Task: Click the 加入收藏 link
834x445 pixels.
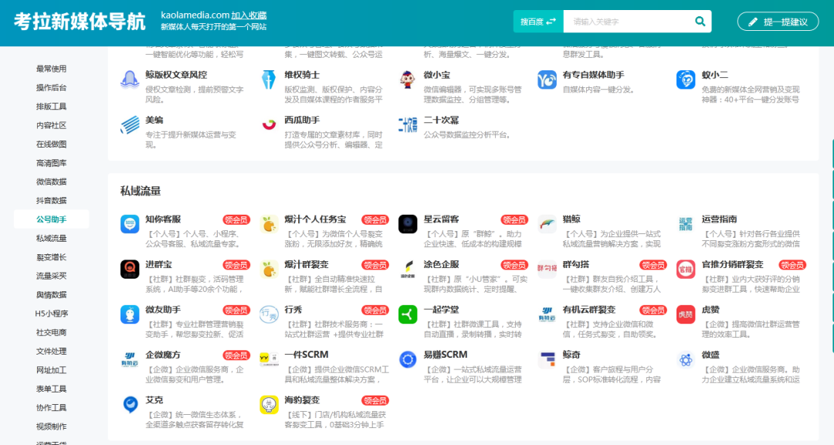Action: pos(249,15)
